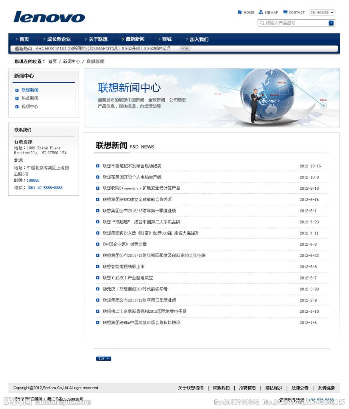Click date 2012-10-16
The image size is (349, 409).
point(310,166)
